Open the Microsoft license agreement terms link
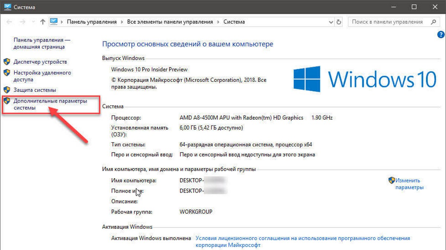The image size is (446, 250). coord(303,241)
